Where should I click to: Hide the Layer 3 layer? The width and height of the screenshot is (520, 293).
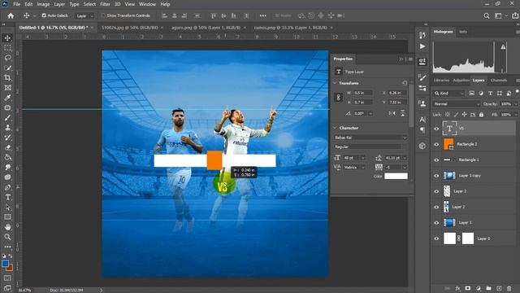pos(436,191)
